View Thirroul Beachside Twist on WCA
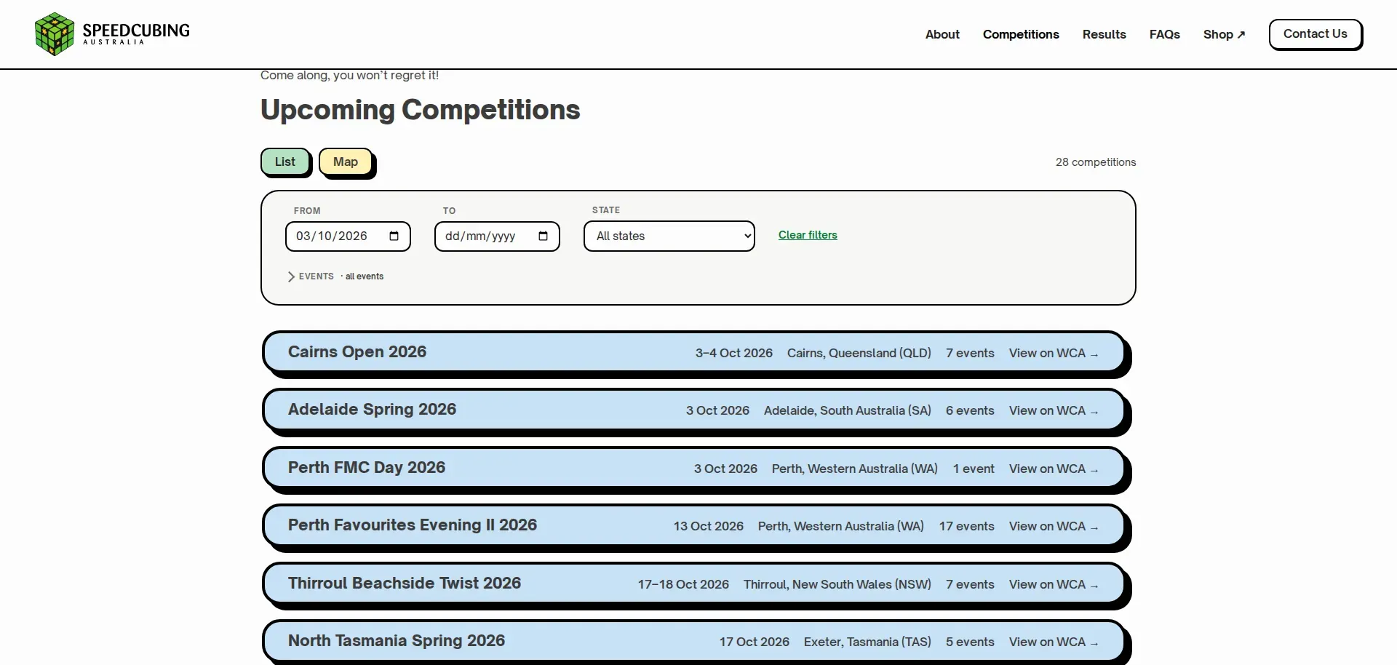1397x665 pixels. (x=1054, y=584)
